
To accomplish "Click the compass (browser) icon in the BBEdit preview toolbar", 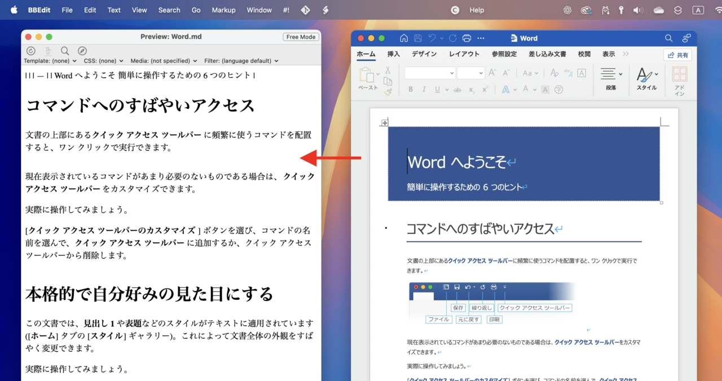I will pyautogui.click(x=82, y=51).
